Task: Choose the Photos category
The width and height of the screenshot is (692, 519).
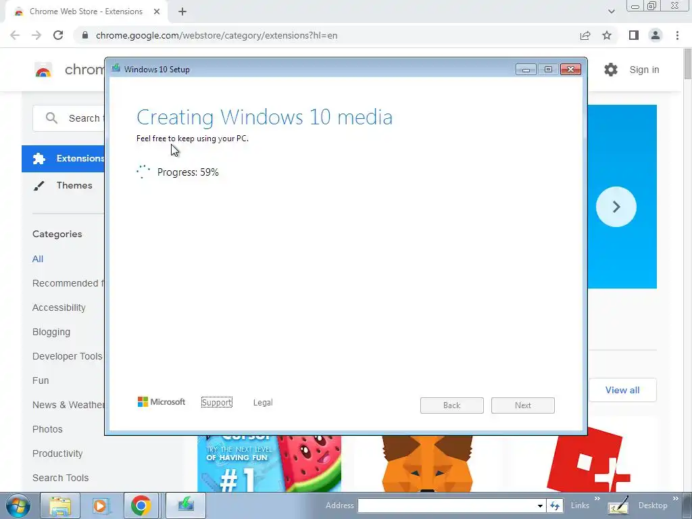Action: 47,429
